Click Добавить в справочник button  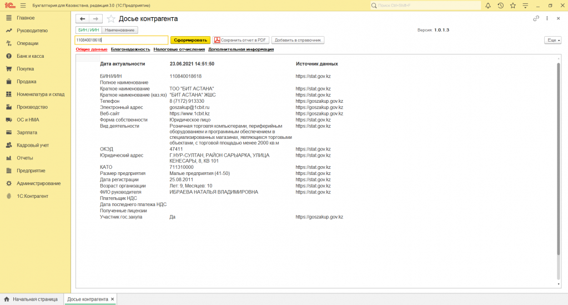pos(298,40)
